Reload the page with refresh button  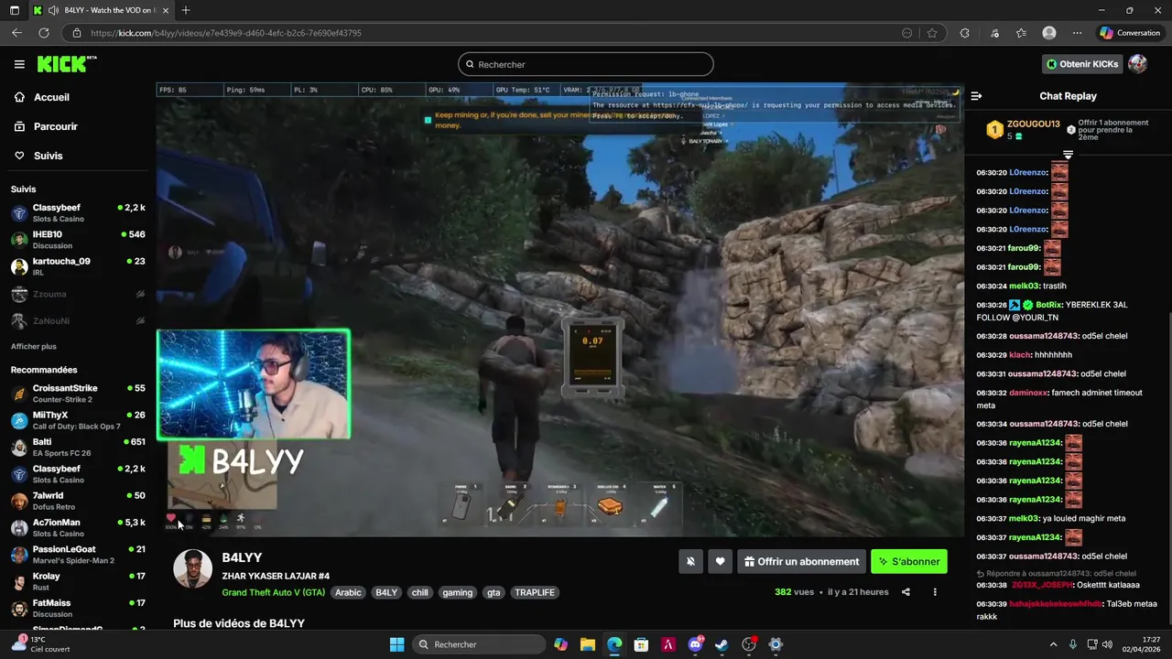pyautogui.click(x=43, y=33)
